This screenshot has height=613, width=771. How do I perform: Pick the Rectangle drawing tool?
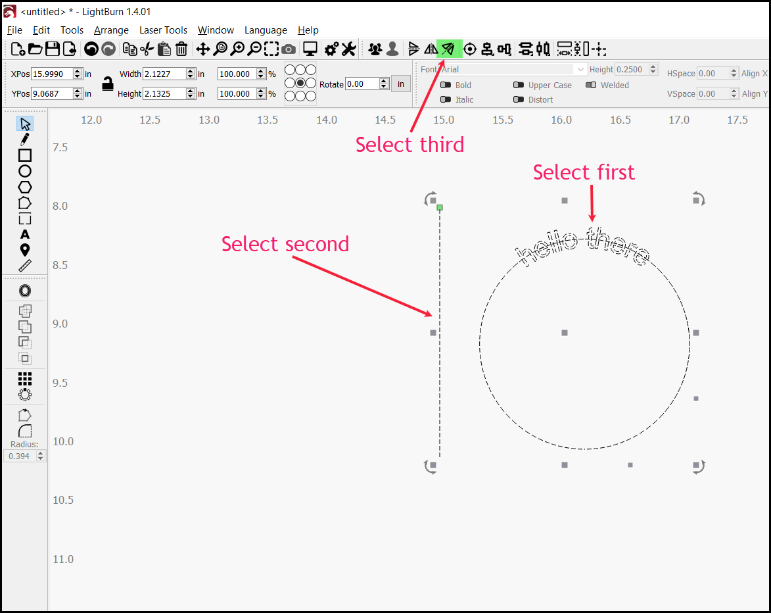(25, 155)
